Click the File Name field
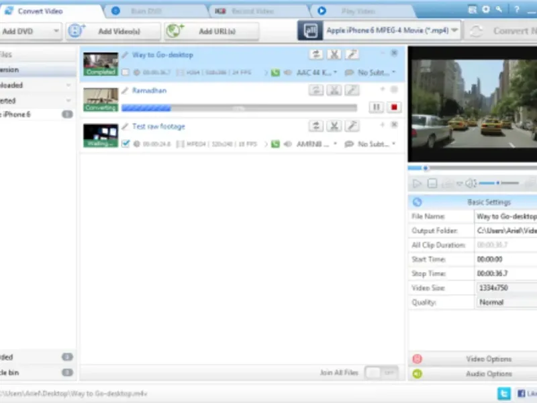This screenshot has height=403, width=537. point(506,216)
